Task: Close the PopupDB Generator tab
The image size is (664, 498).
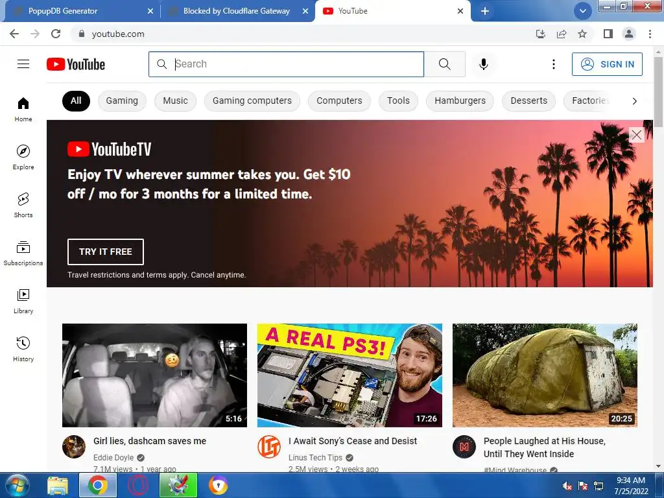Action: coord(150,11)
